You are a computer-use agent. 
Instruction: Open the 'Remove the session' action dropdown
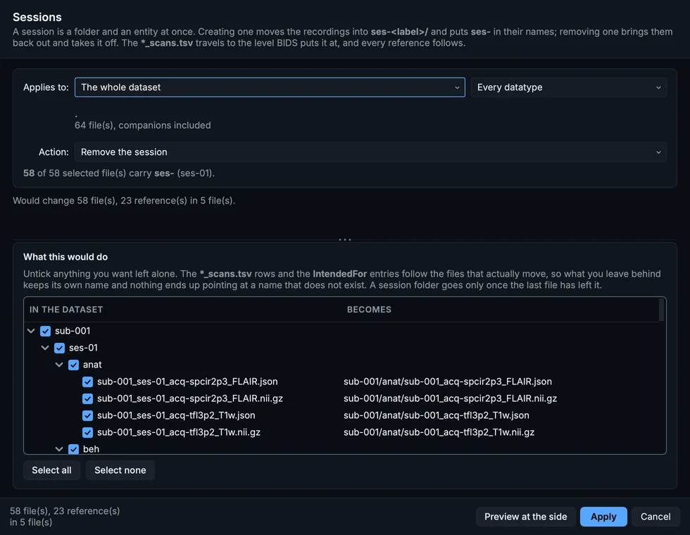pyautogui.click(x=370, y=152)
